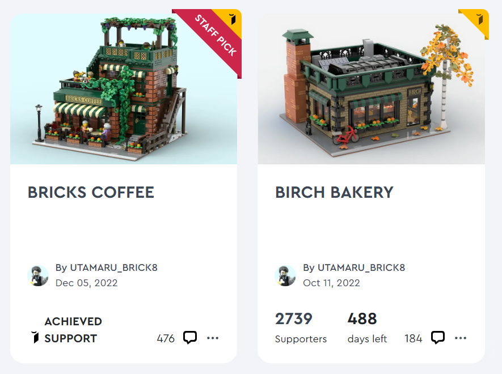502x374 pixels.
Task: Click the 476 comment count
Action: (x=166, y=338)
